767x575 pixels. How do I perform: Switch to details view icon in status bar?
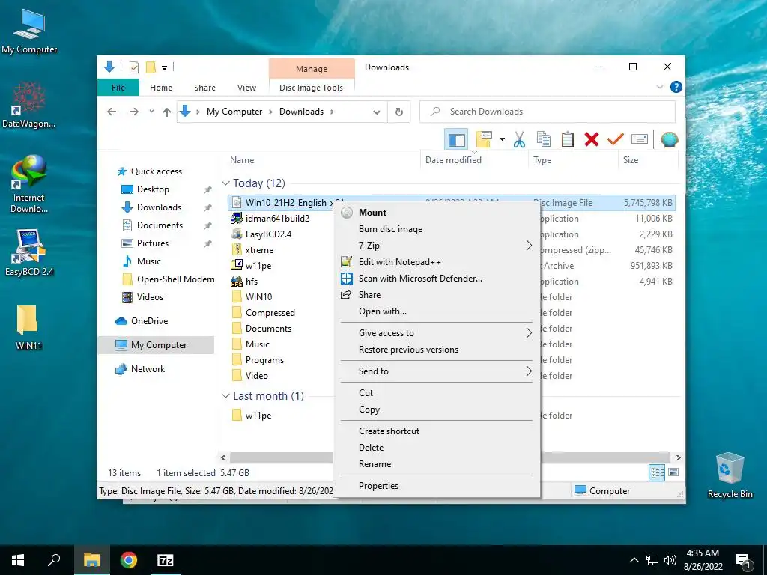coord(657,472)
